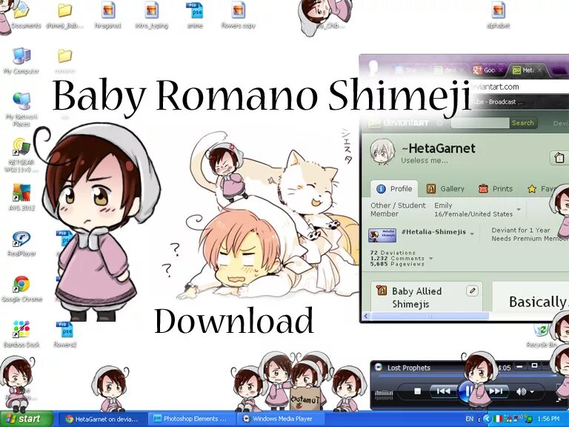Viewport: 569px width, 427px height.
Task: Click the Windows Media Player logo icon
Action: click(x=379, y=367)
